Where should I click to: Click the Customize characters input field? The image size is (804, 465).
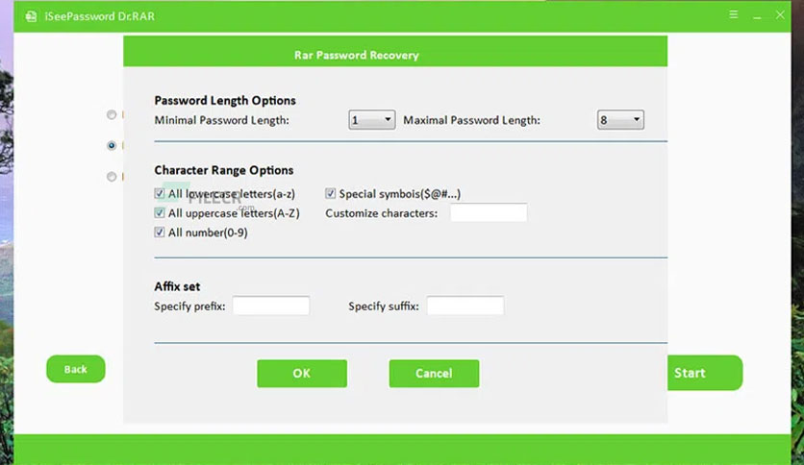(489, 213)
